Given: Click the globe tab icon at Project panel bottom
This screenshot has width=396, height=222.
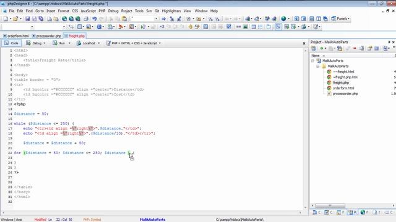Looking at the screenshot, I should pyautogui.click(x=364, y=213).
